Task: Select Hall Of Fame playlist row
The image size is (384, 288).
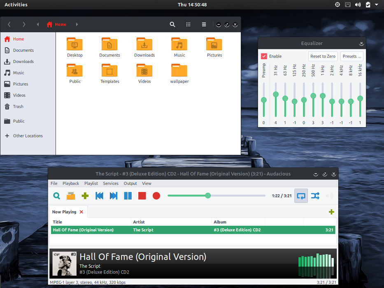Action: coord(193,230)
